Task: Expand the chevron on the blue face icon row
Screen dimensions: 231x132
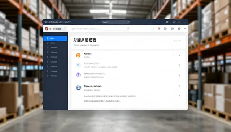Action: pyautogui.click(x=179, y=86)
